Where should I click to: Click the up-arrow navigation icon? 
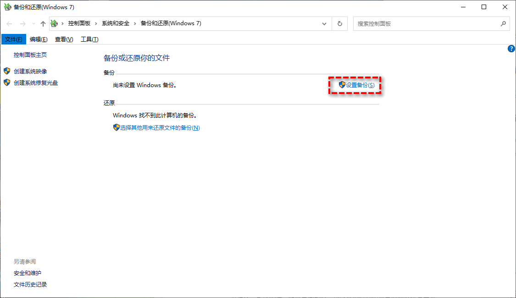(x=43, y=23)
